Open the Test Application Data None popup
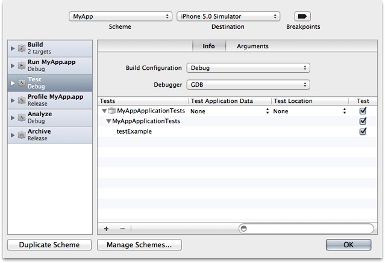 [x=230, y=111]
